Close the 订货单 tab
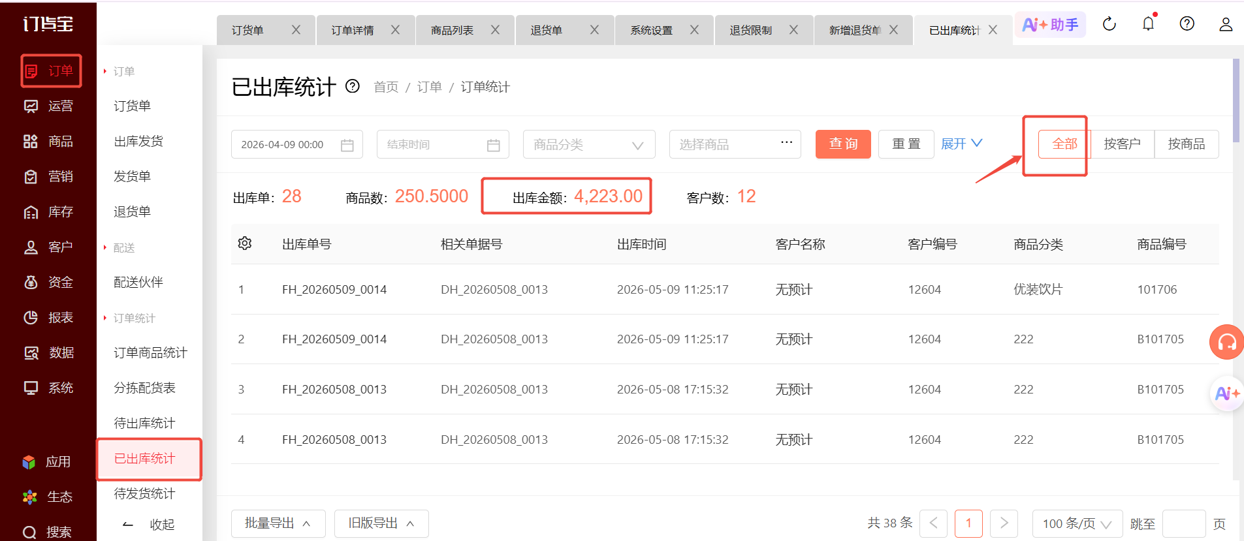 296,30
